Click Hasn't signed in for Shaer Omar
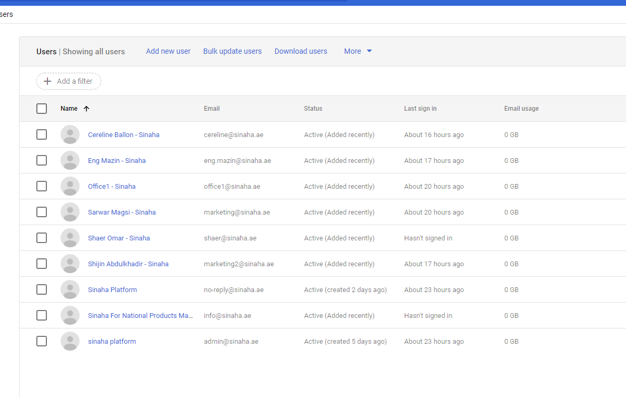 [x=428, y=238]
